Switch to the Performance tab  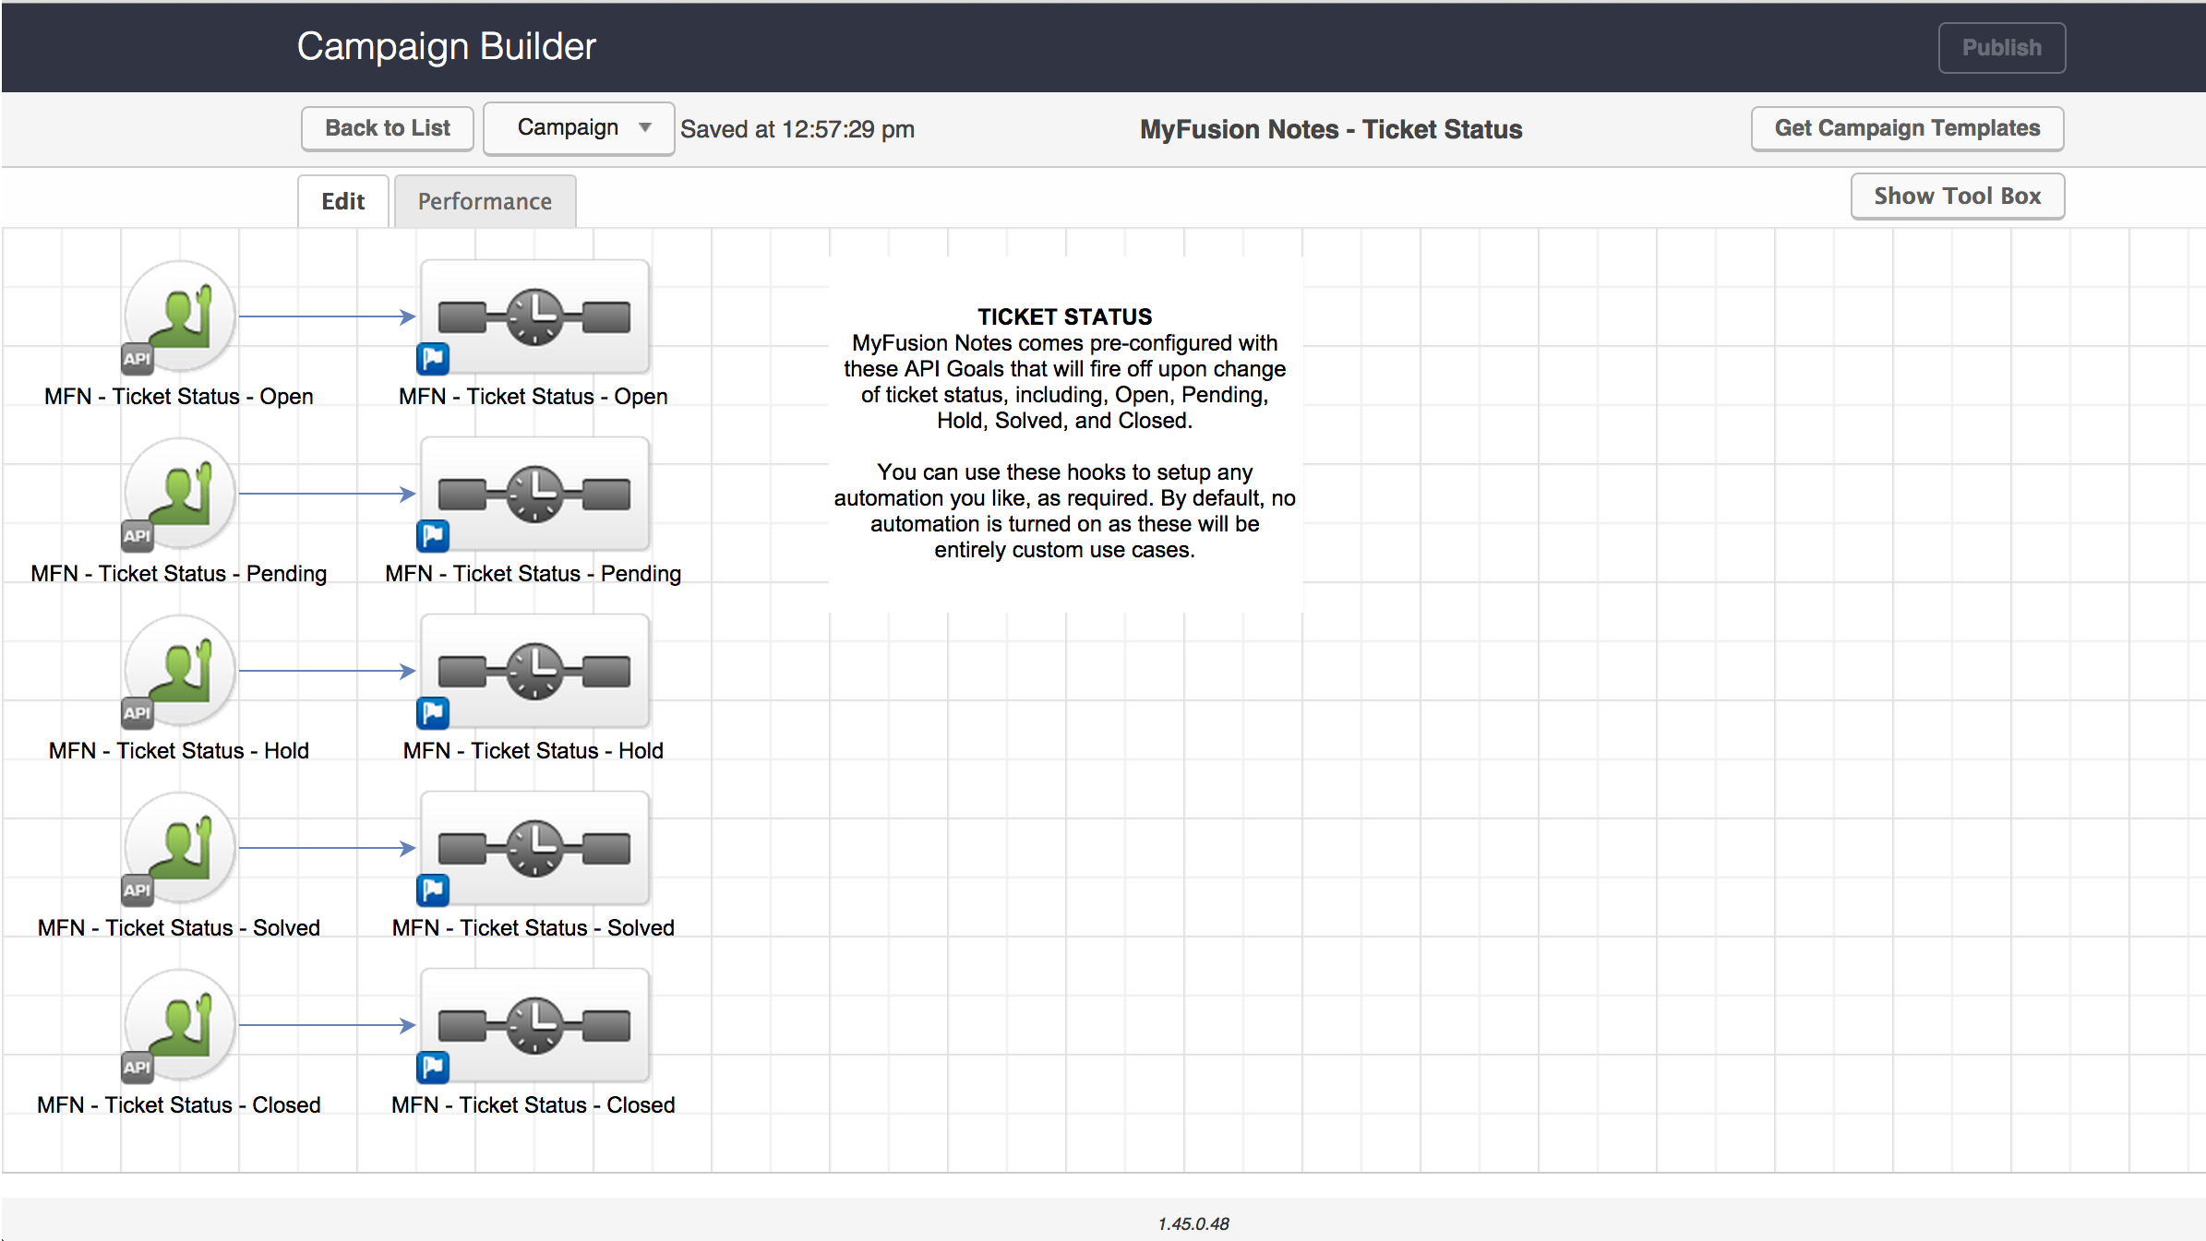point(485,201)
